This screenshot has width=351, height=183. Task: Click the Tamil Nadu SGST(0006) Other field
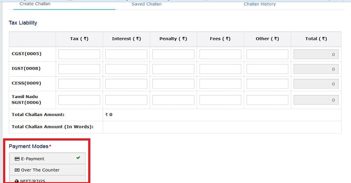tap(267, 100)
